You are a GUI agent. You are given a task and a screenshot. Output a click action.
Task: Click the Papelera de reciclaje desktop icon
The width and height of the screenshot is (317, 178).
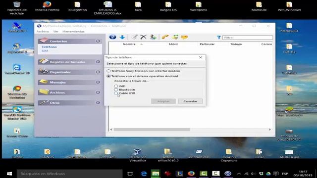point(17,8)
